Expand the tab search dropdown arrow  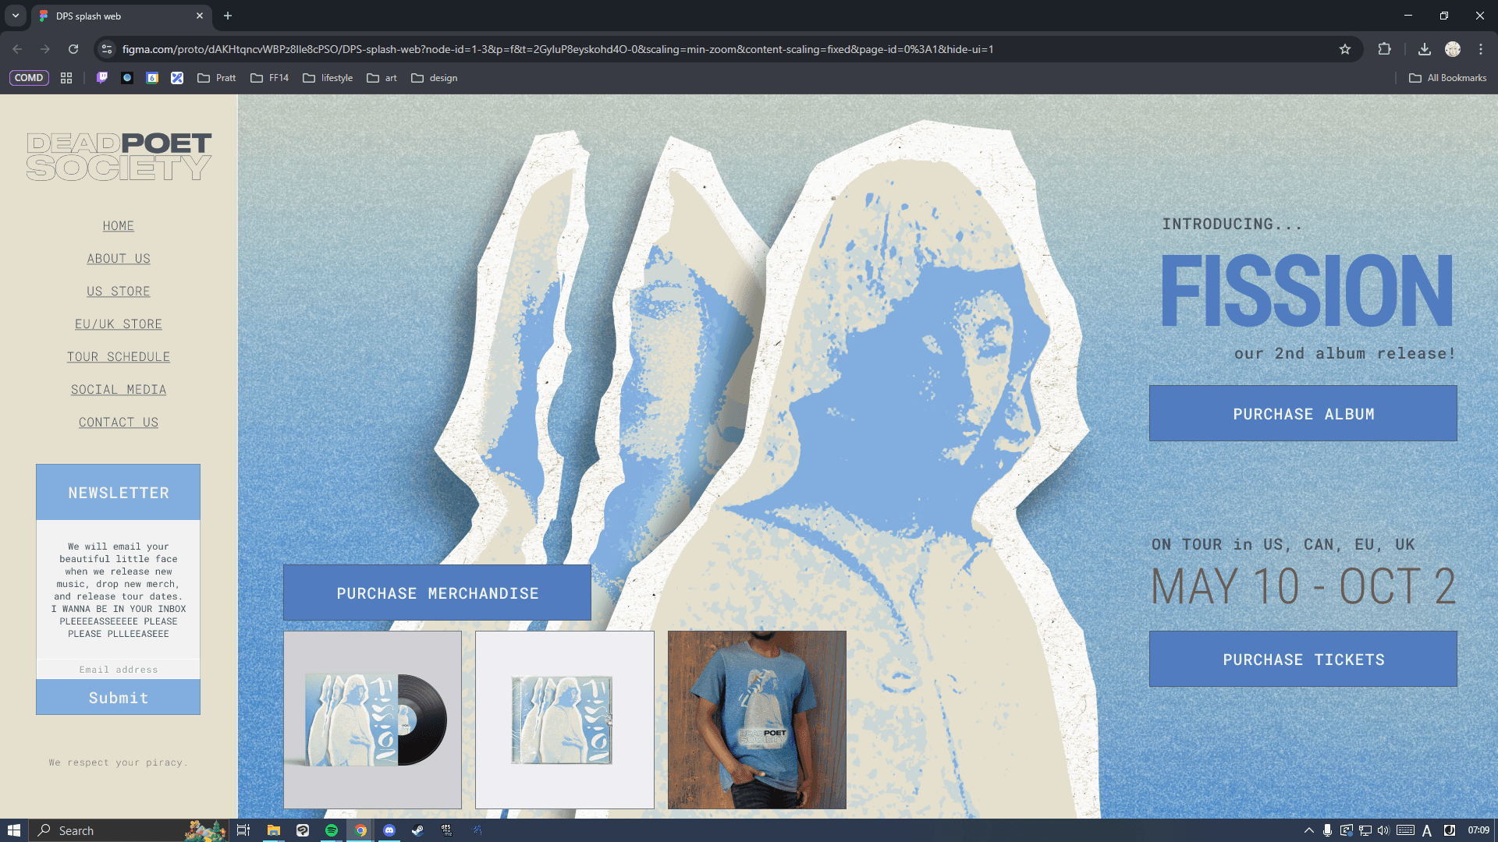(16, 16)
